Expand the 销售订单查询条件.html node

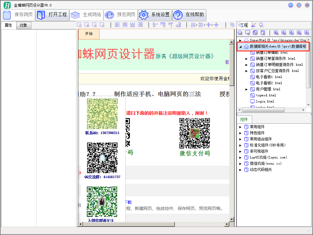point(247,59)
